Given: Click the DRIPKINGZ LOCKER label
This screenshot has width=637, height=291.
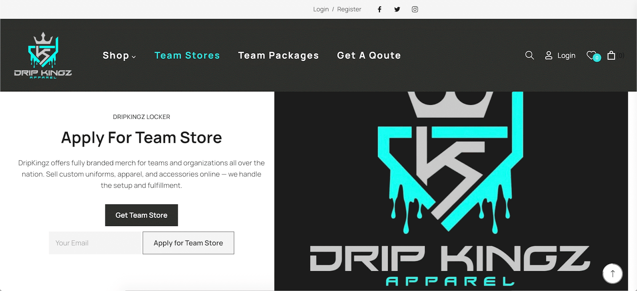Looking at the screenshot, I should point(141,117).
